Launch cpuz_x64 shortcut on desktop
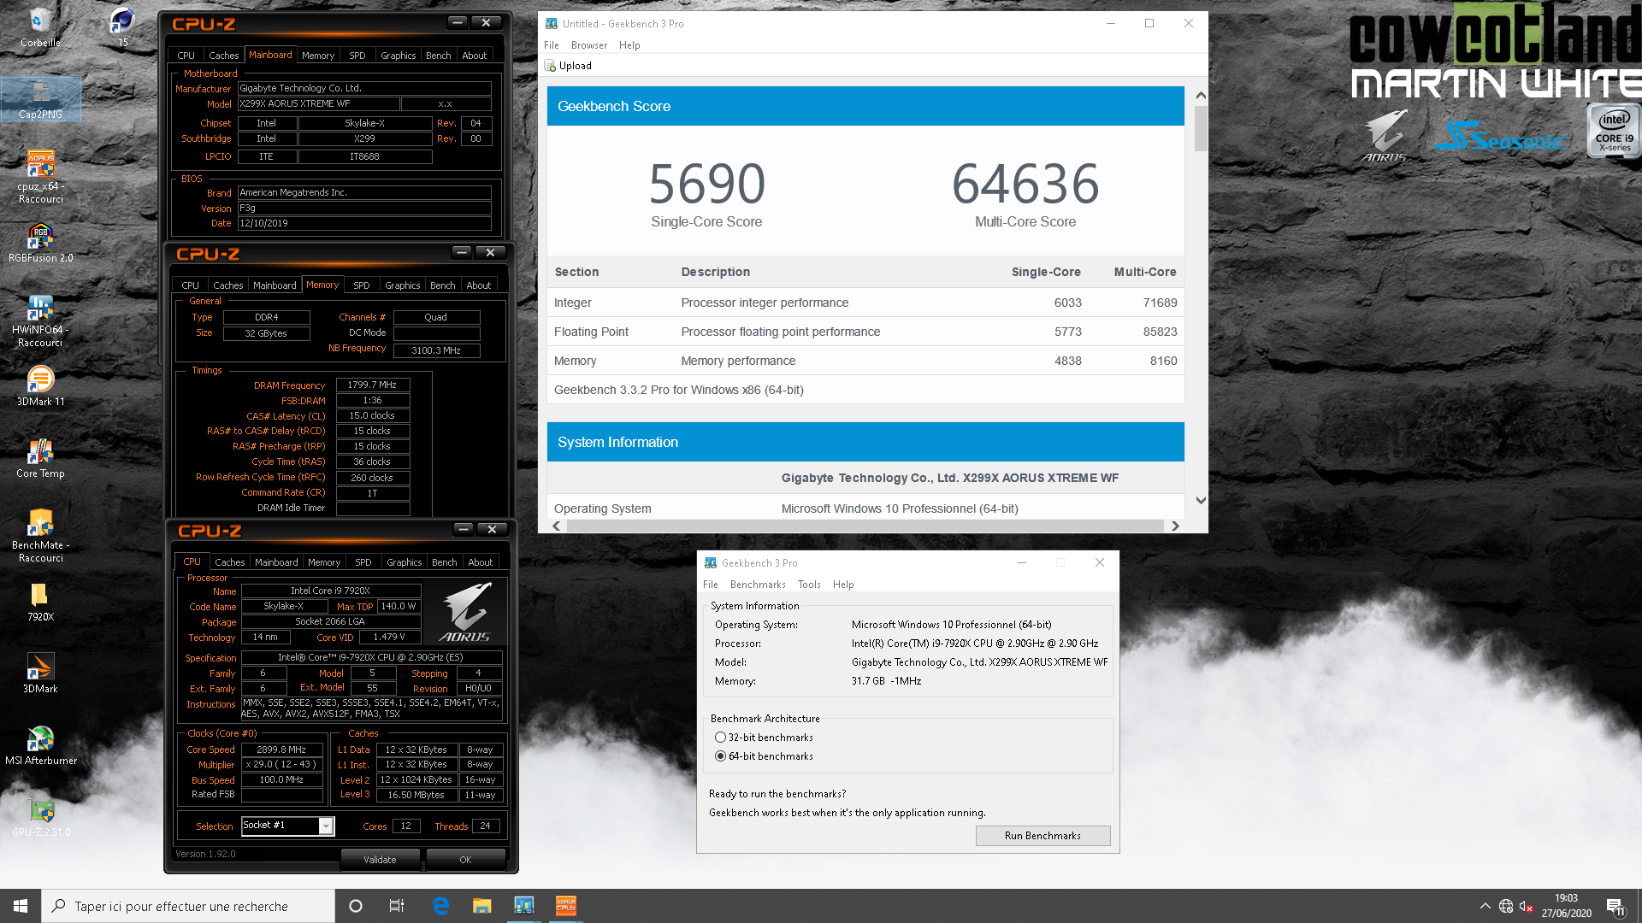 tap(40, 177)
